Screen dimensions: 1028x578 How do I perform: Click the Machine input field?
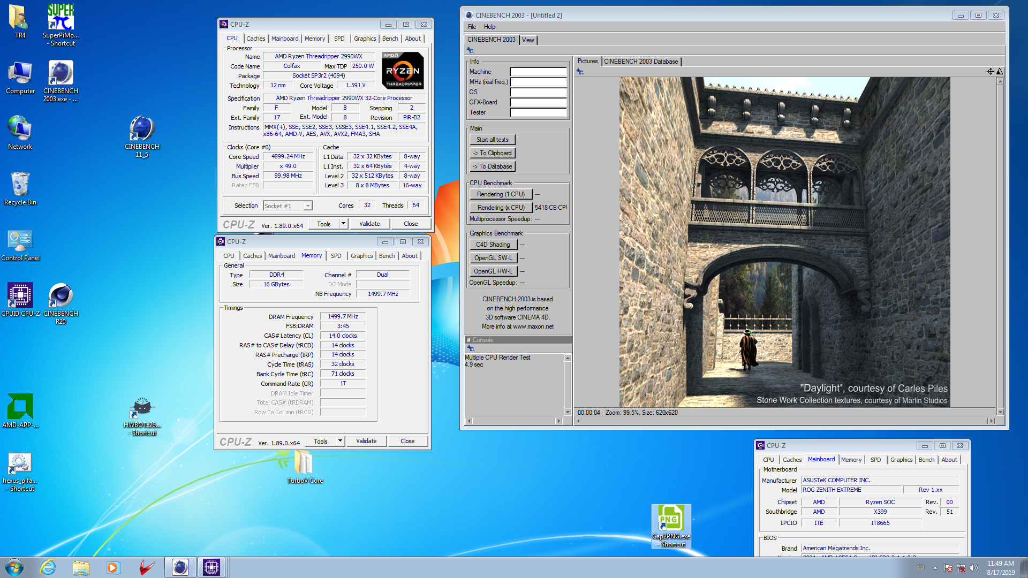(x=538, y=72)
